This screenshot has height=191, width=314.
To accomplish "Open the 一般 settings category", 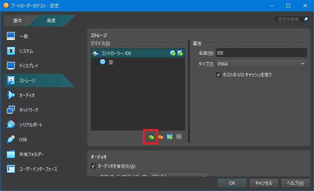I will 39,36.
